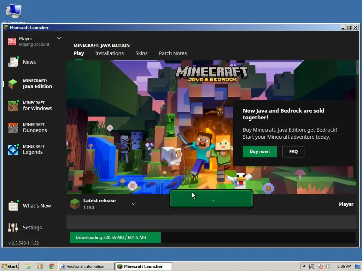The height and width of the screenshot is (271, 362).
Task: Click the version 1.19.3 text
Action: 89,207
